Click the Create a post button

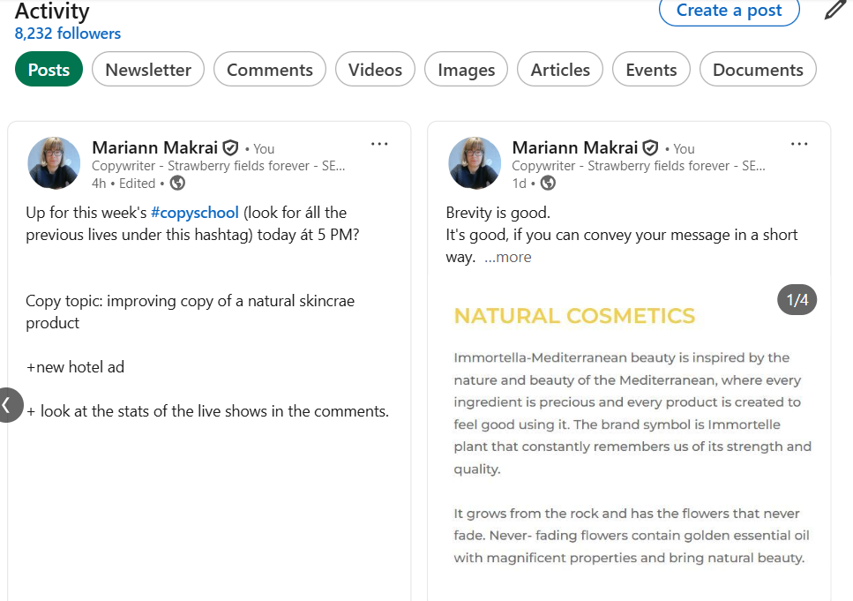[729, 11]
